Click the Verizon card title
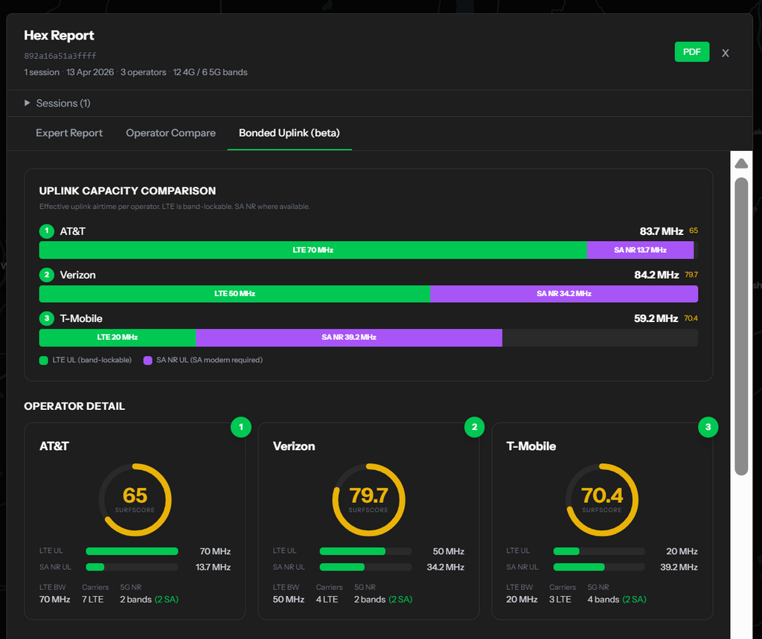 tap(294, 446)
